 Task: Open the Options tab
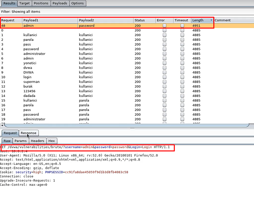click(x=77, y=3)
